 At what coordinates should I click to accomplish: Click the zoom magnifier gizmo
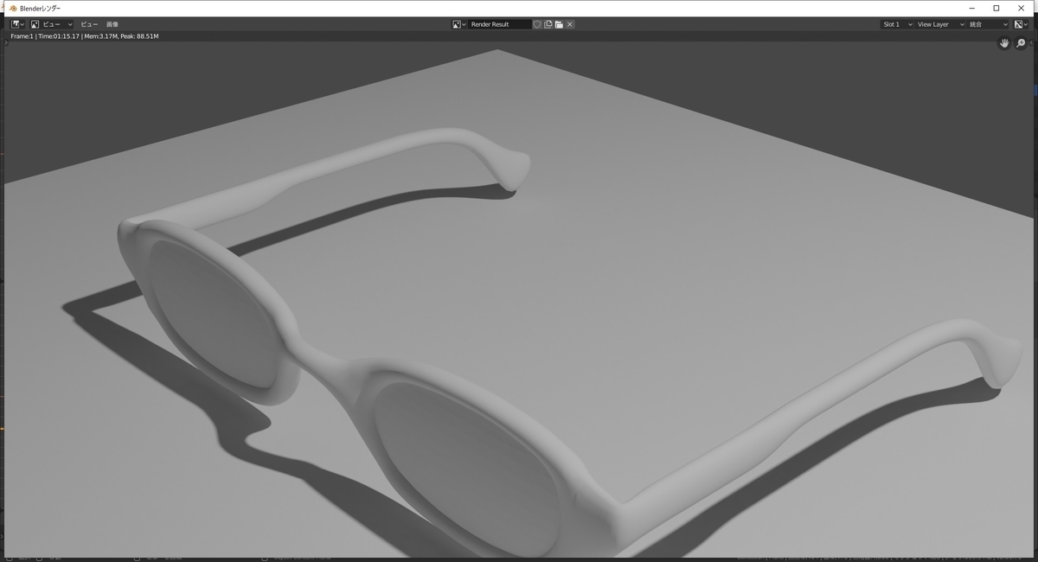click(1021, 43)
